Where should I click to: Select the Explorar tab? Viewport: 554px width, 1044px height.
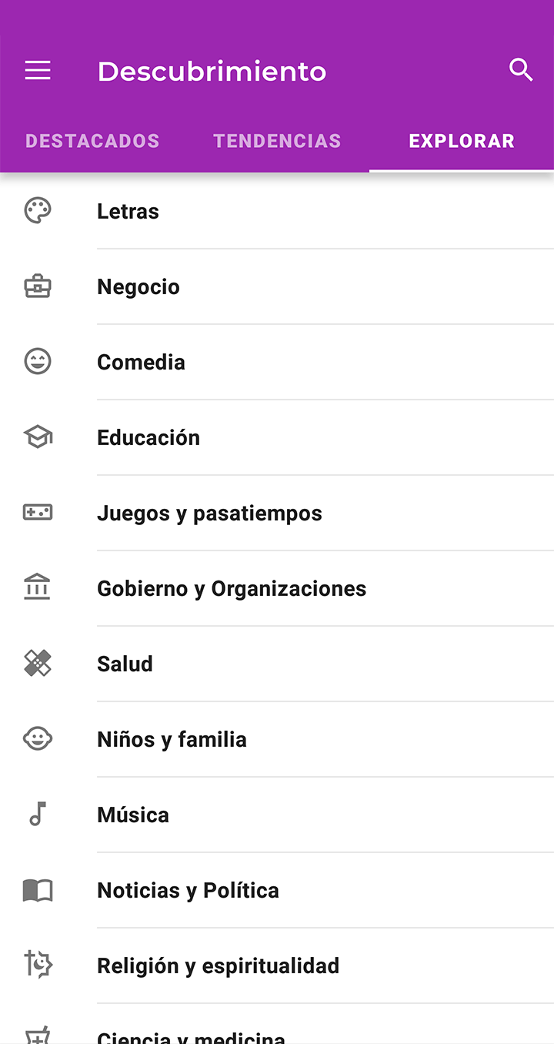(x=462, y=141)
